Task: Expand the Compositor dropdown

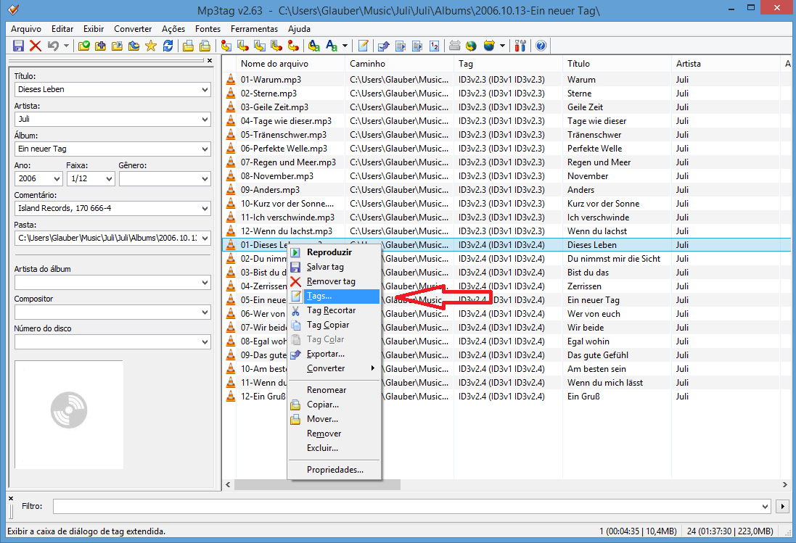Action: (205, 312)
